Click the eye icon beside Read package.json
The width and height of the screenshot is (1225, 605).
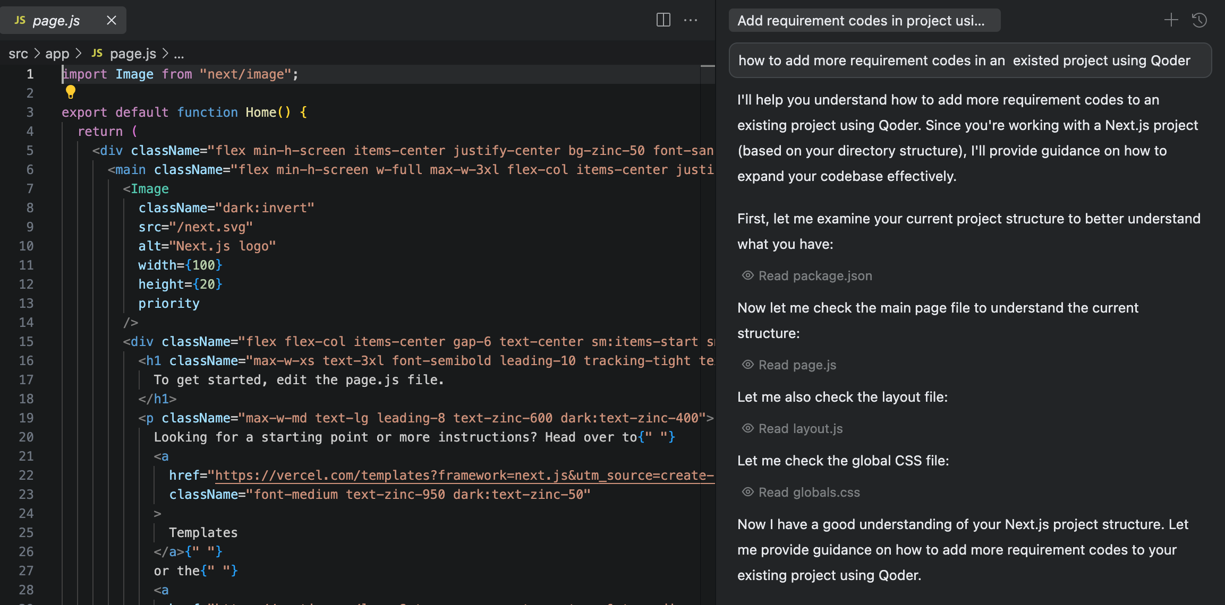click(747, 275)
